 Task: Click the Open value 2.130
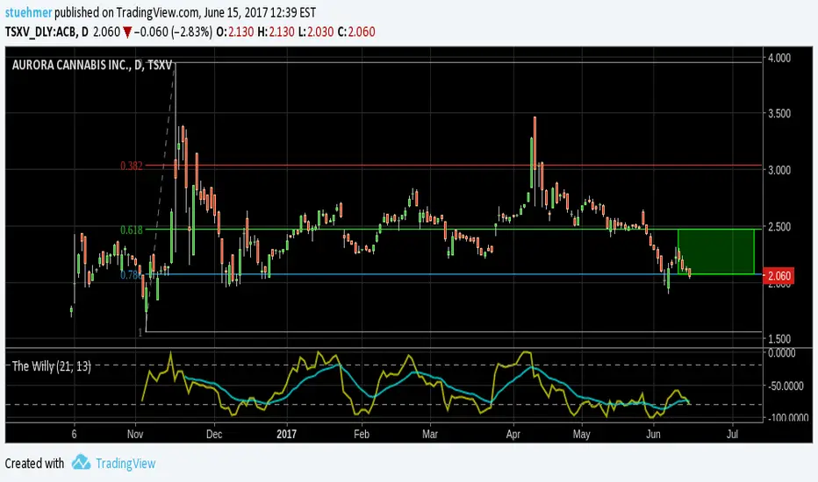point(240,32)
